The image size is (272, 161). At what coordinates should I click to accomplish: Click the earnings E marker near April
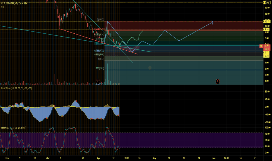click(98, 81)
